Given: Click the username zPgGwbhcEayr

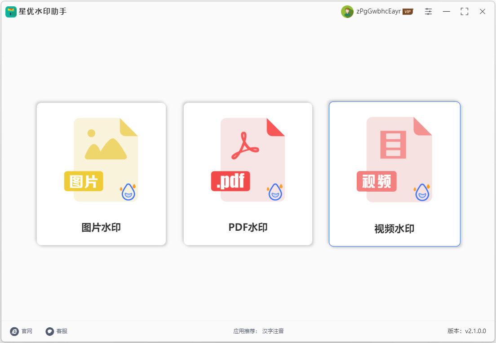Looking at the screenshot, I should pyautogui.click(x=378, y=11).
